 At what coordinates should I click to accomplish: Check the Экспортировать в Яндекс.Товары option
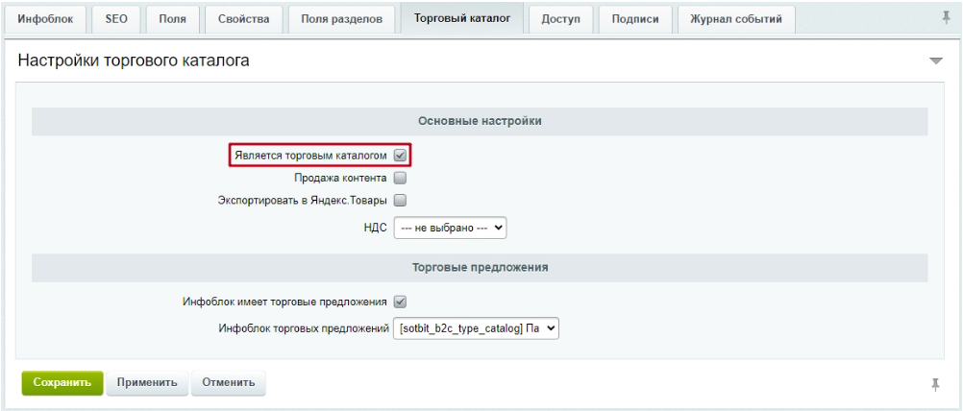401,201
